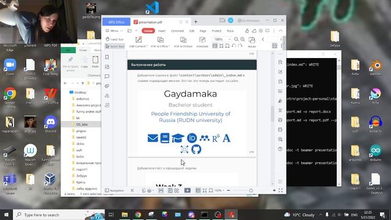The image size is (391, 220).
Task: Open the WPS Menu dropdown
Action: 114,31
